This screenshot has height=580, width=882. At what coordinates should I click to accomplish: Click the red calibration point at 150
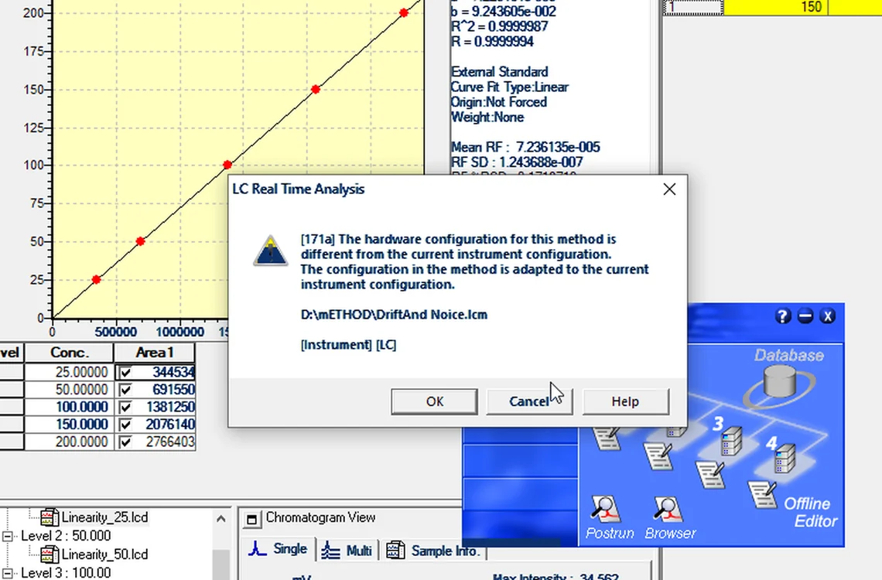(316, 90)
